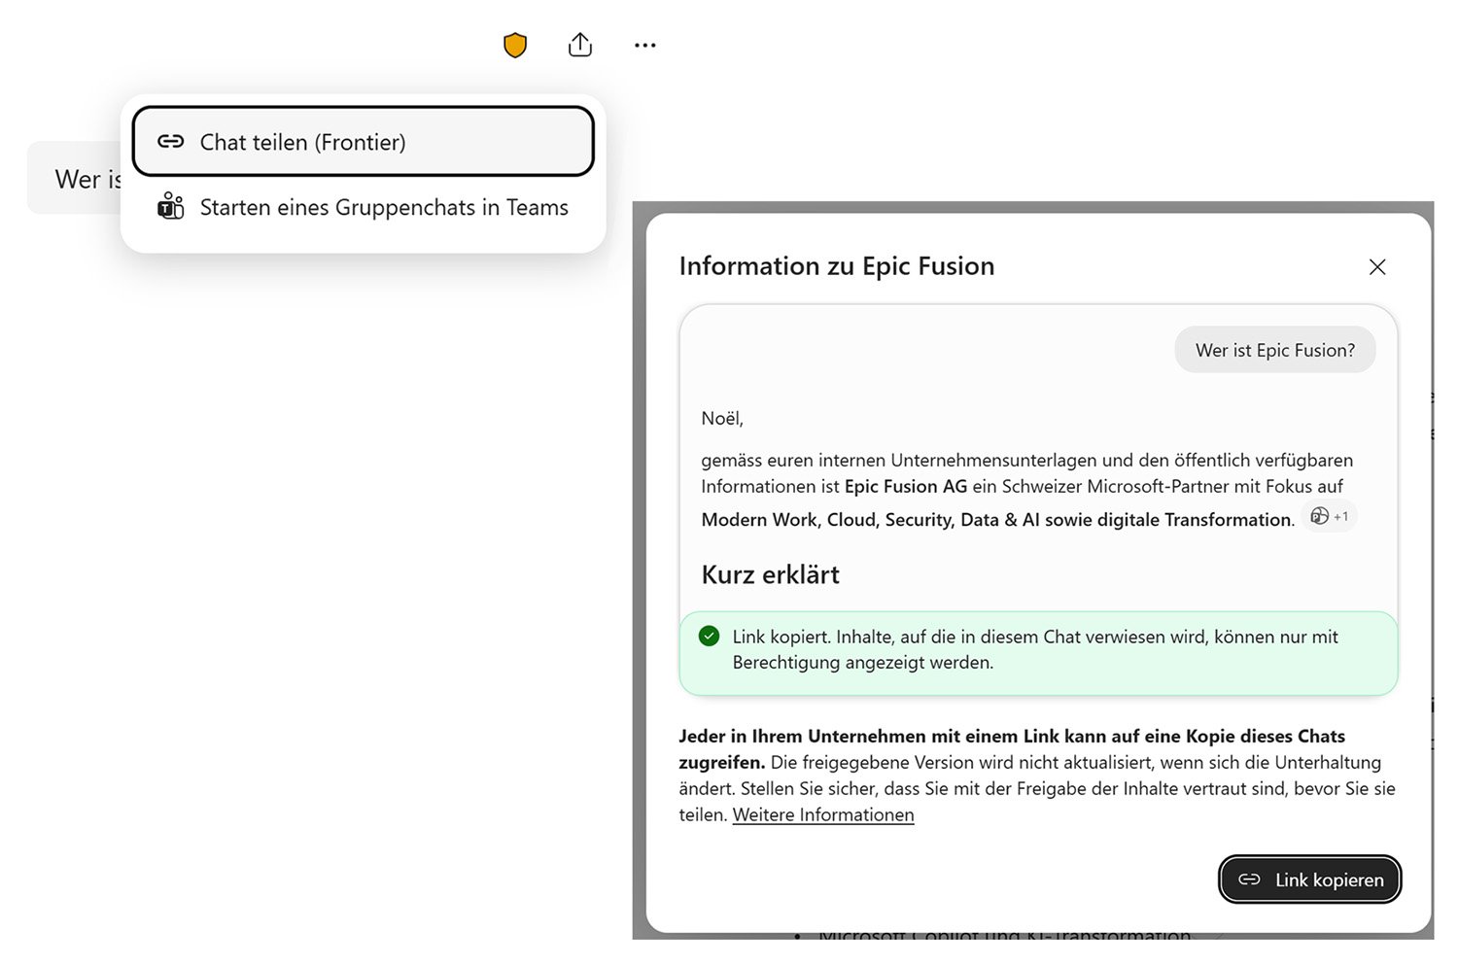This screenshot has width=1458, height=966.
Task: Click the green checkmark in Link kopiert notice
Action: point(710,637)
